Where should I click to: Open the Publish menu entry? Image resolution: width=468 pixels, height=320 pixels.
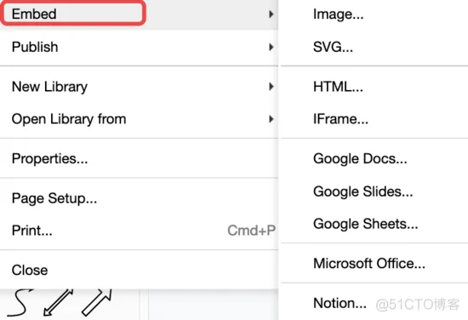pyautogui.click(x=139, y=47)
